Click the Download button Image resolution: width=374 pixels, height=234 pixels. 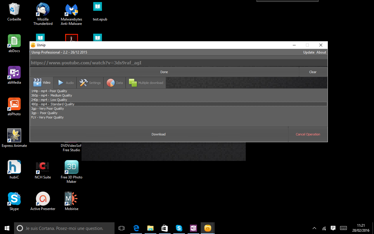(159, 134)
